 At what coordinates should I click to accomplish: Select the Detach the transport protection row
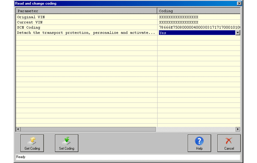[86, 33]
